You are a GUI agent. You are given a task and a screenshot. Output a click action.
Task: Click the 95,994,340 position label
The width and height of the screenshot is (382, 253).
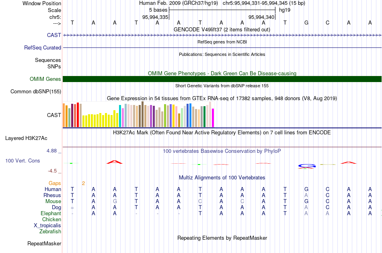point(261,17)
